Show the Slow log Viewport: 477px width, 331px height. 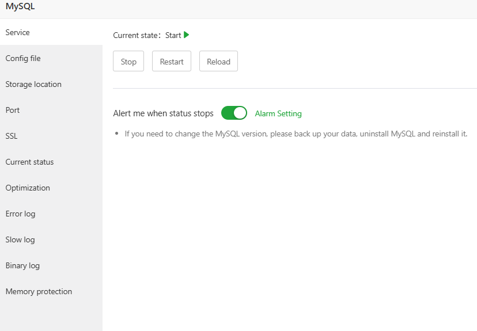click(20, 240)
